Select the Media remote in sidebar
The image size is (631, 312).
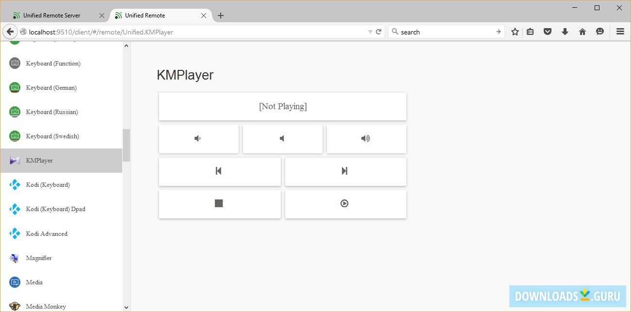coord(34,282)
